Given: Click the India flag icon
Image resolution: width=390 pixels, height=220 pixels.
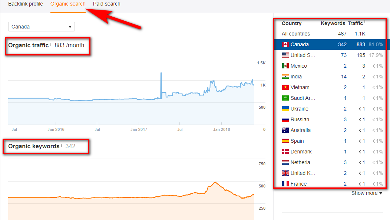Looking at the screenshot, I should point(285,77).
